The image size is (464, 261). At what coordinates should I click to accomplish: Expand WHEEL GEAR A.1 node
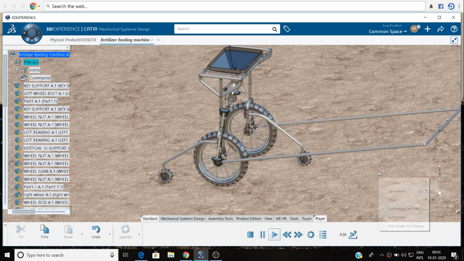click(12, 172)
